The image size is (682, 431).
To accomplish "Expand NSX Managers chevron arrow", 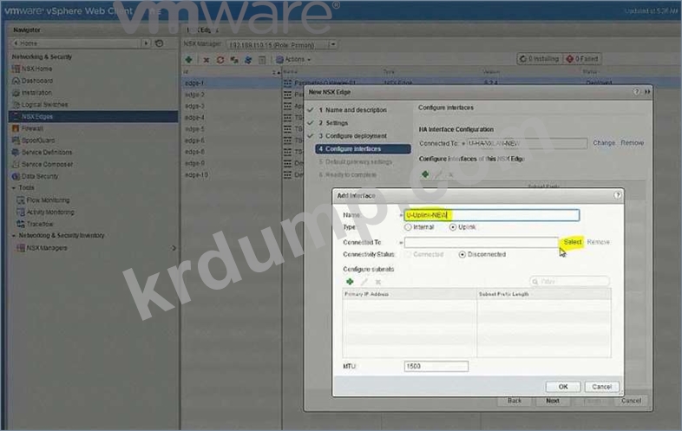I will 174,248.
